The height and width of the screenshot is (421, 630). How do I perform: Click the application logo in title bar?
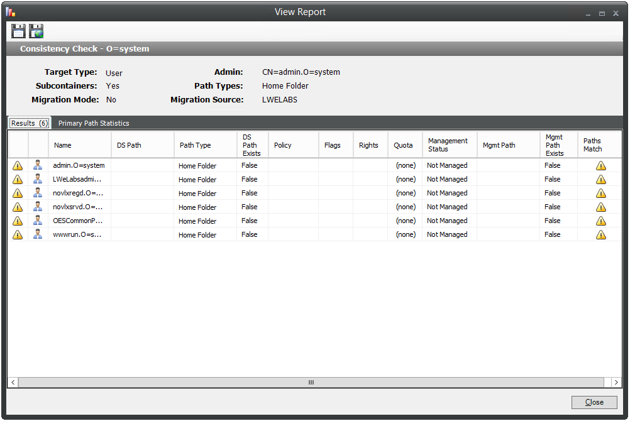[x=11, y=12]
